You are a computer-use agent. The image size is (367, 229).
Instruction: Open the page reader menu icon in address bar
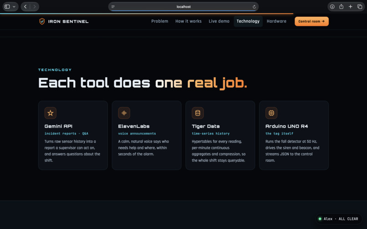(x=113, y=6)
